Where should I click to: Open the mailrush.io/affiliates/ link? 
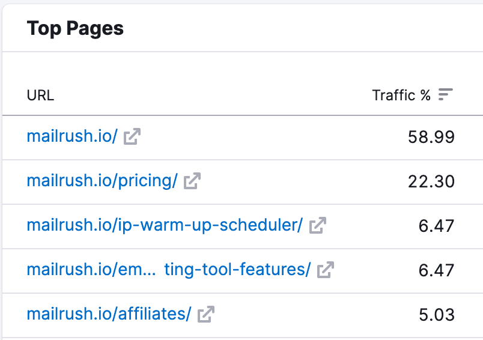coord(109,314)
